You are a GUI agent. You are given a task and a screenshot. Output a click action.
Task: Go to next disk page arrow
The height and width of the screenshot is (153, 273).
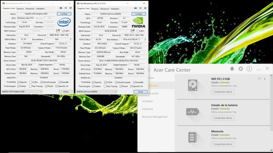pos(265,79)
